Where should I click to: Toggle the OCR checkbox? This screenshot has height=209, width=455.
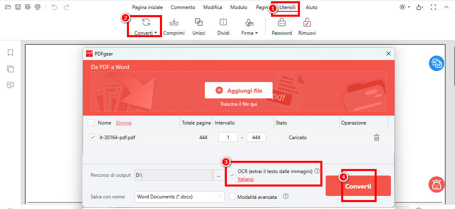pyautogui.click(x=232, y=175)
